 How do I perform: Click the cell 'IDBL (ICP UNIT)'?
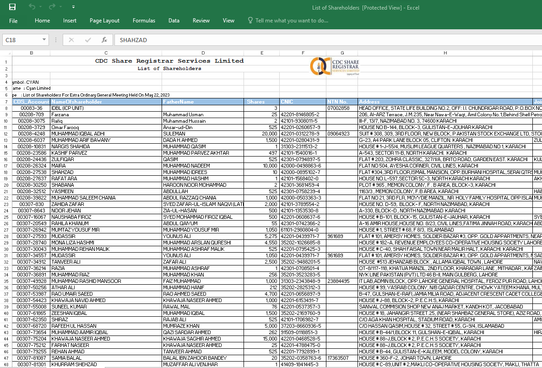tap(106, 108)
